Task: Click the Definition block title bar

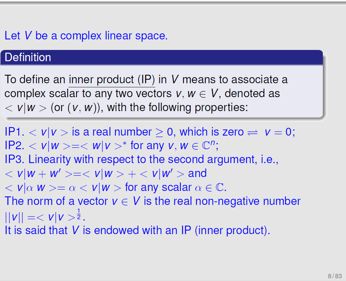Action: [161, 57]
